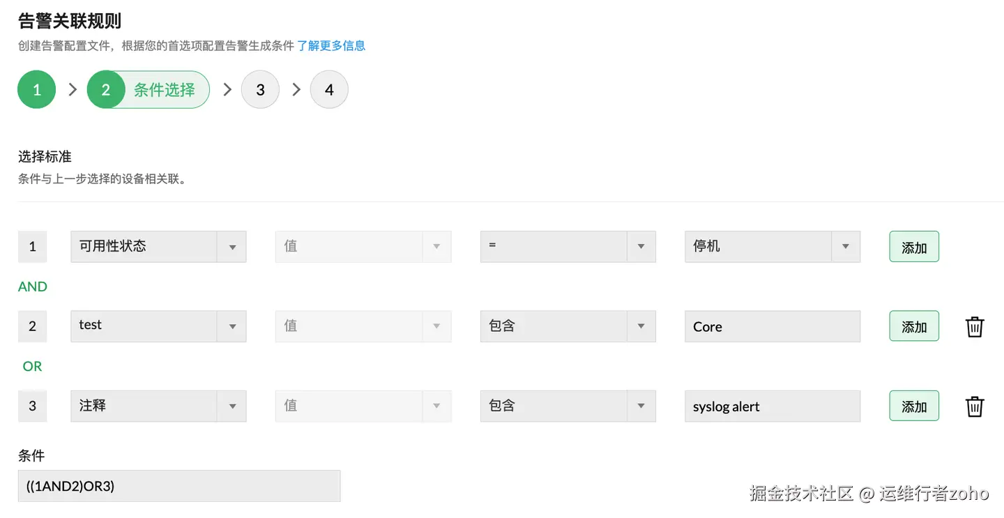Toggle the OR operator between rows

tap(33, 366)
